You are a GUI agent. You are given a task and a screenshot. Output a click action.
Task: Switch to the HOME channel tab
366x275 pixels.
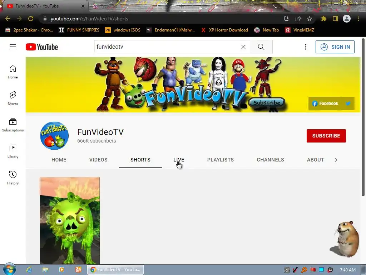59,160
